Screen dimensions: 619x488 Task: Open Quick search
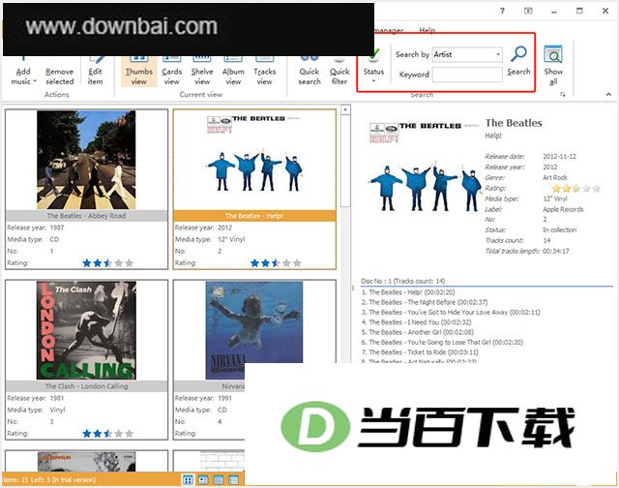coord(309,71)
